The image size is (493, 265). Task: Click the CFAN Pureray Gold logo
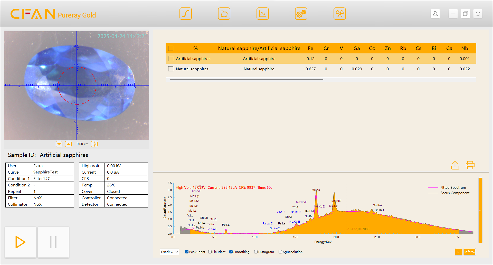[x=53, y=14]
